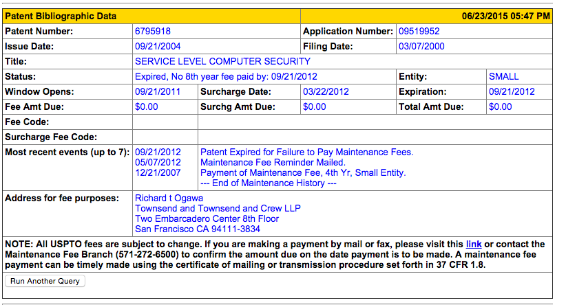Click the filing date 03/07/2000
This screenshot has height=307, width=566.
(421, 47)
